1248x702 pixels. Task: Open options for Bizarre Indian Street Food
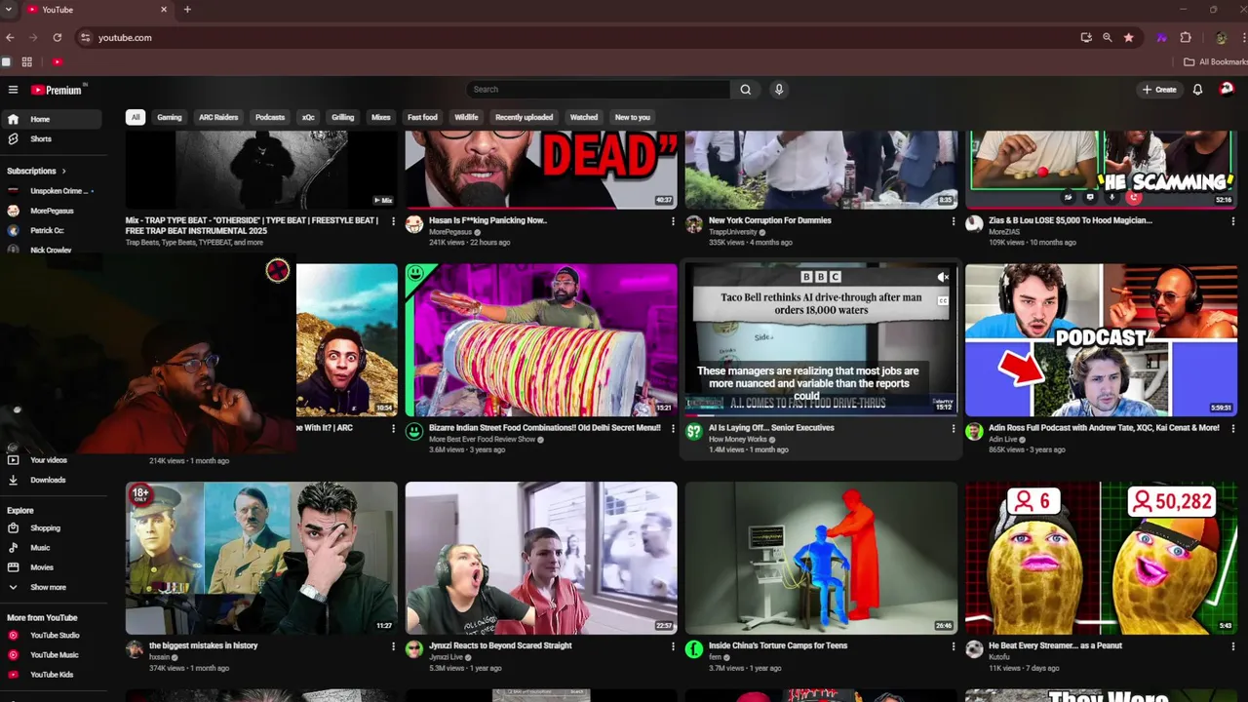pos(673,428)
